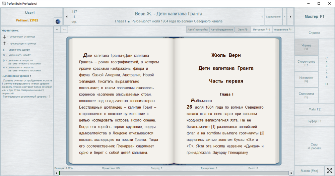The image size is (335, 176).
Task: Switch to the Интеллект F6 tab
Action: [x=307, y=79]
